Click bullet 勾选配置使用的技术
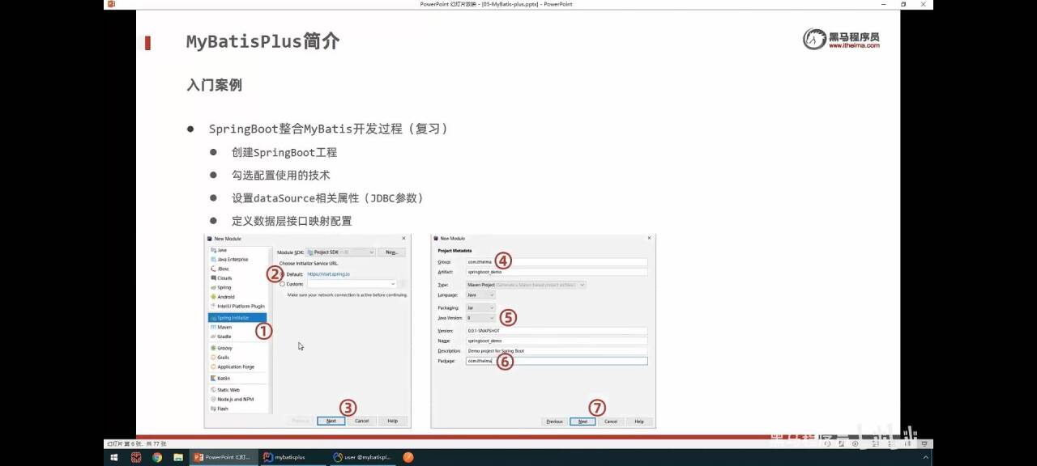1037x466 pixels. (280, 175)
